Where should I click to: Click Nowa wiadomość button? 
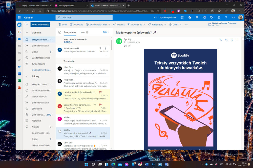click(x=40, y=25)
